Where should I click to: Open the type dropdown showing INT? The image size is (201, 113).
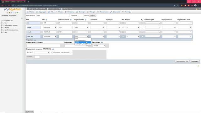pyautogui.click(x=50, y=23)
